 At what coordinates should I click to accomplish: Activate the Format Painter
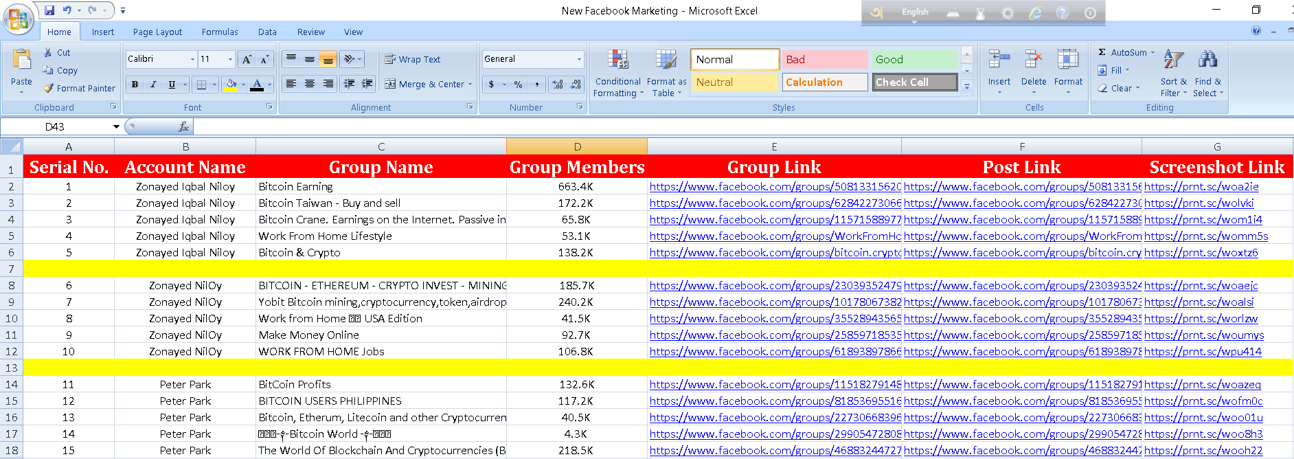pos(79,88)
